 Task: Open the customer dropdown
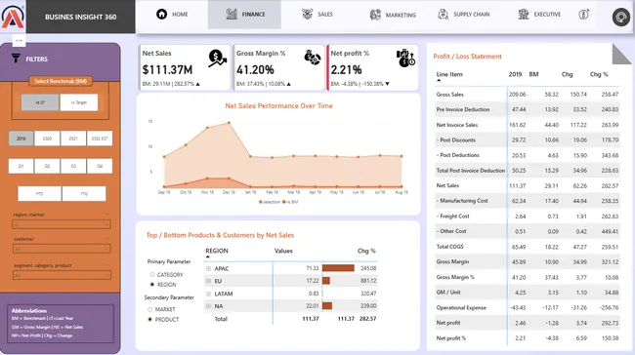click(x=62, y=249)
